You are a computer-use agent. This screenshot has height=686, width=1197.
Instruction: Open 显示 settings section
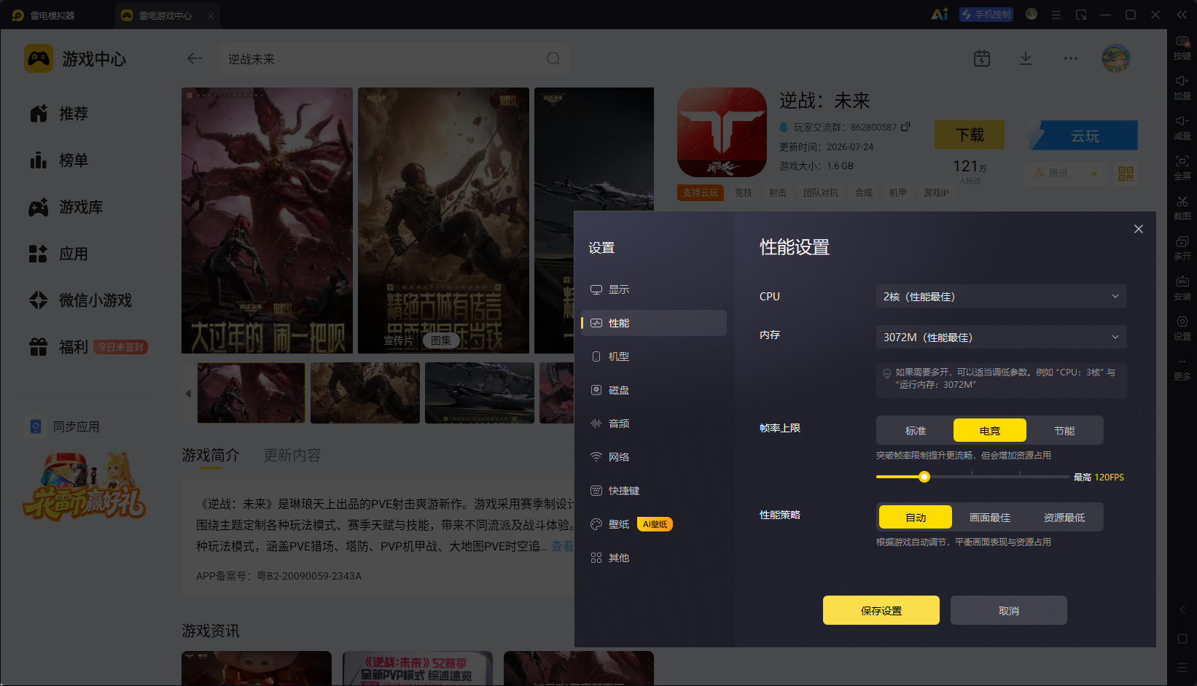(x=654, y=289)
